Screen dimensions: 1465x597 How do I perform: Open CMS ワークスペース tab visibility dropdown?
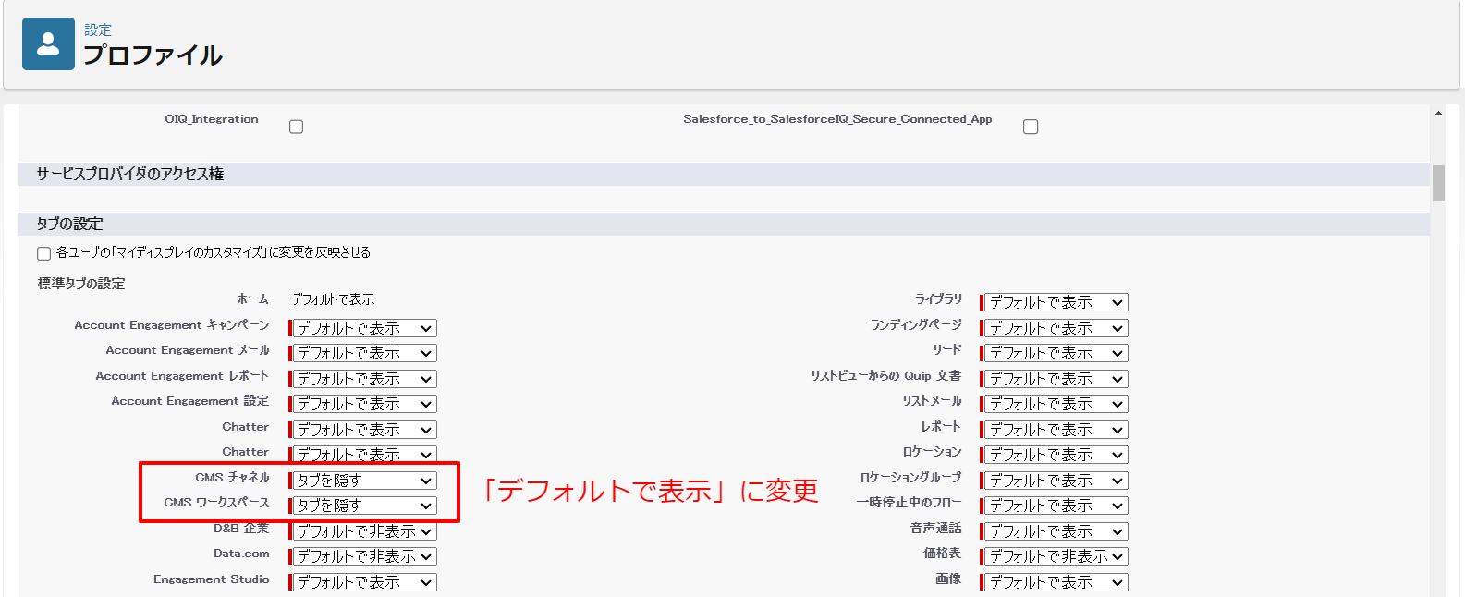click(x=365, y=506)
